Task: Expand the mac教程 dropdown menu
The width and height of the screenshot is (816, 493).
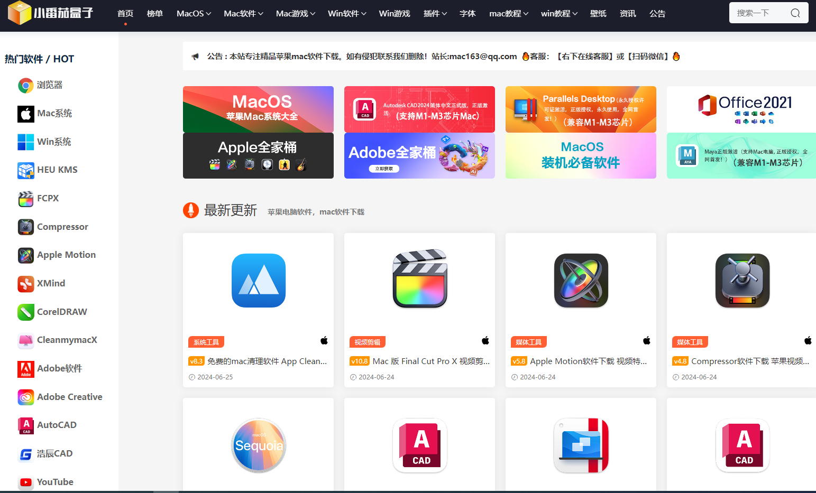Action: pos(509,14)
